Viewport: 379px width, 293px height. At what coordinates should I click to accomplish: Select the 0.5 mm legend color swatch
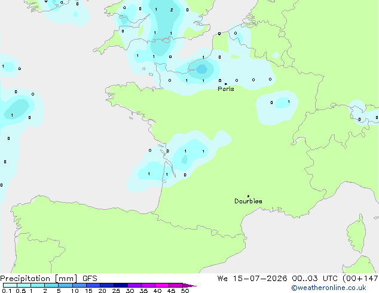[24, 285]
